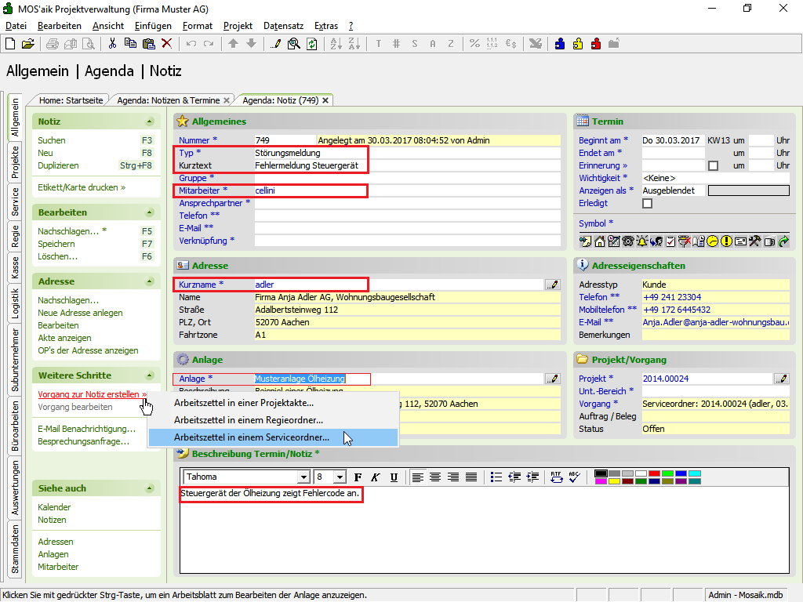The width and height of the screenshot is (803, 602).
Task: Toggle bold text formatting button
Action: [x=358, y=477]
